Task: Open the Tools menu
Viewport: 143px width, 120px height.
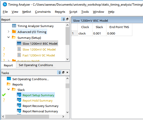Action: tap(85, 12)
